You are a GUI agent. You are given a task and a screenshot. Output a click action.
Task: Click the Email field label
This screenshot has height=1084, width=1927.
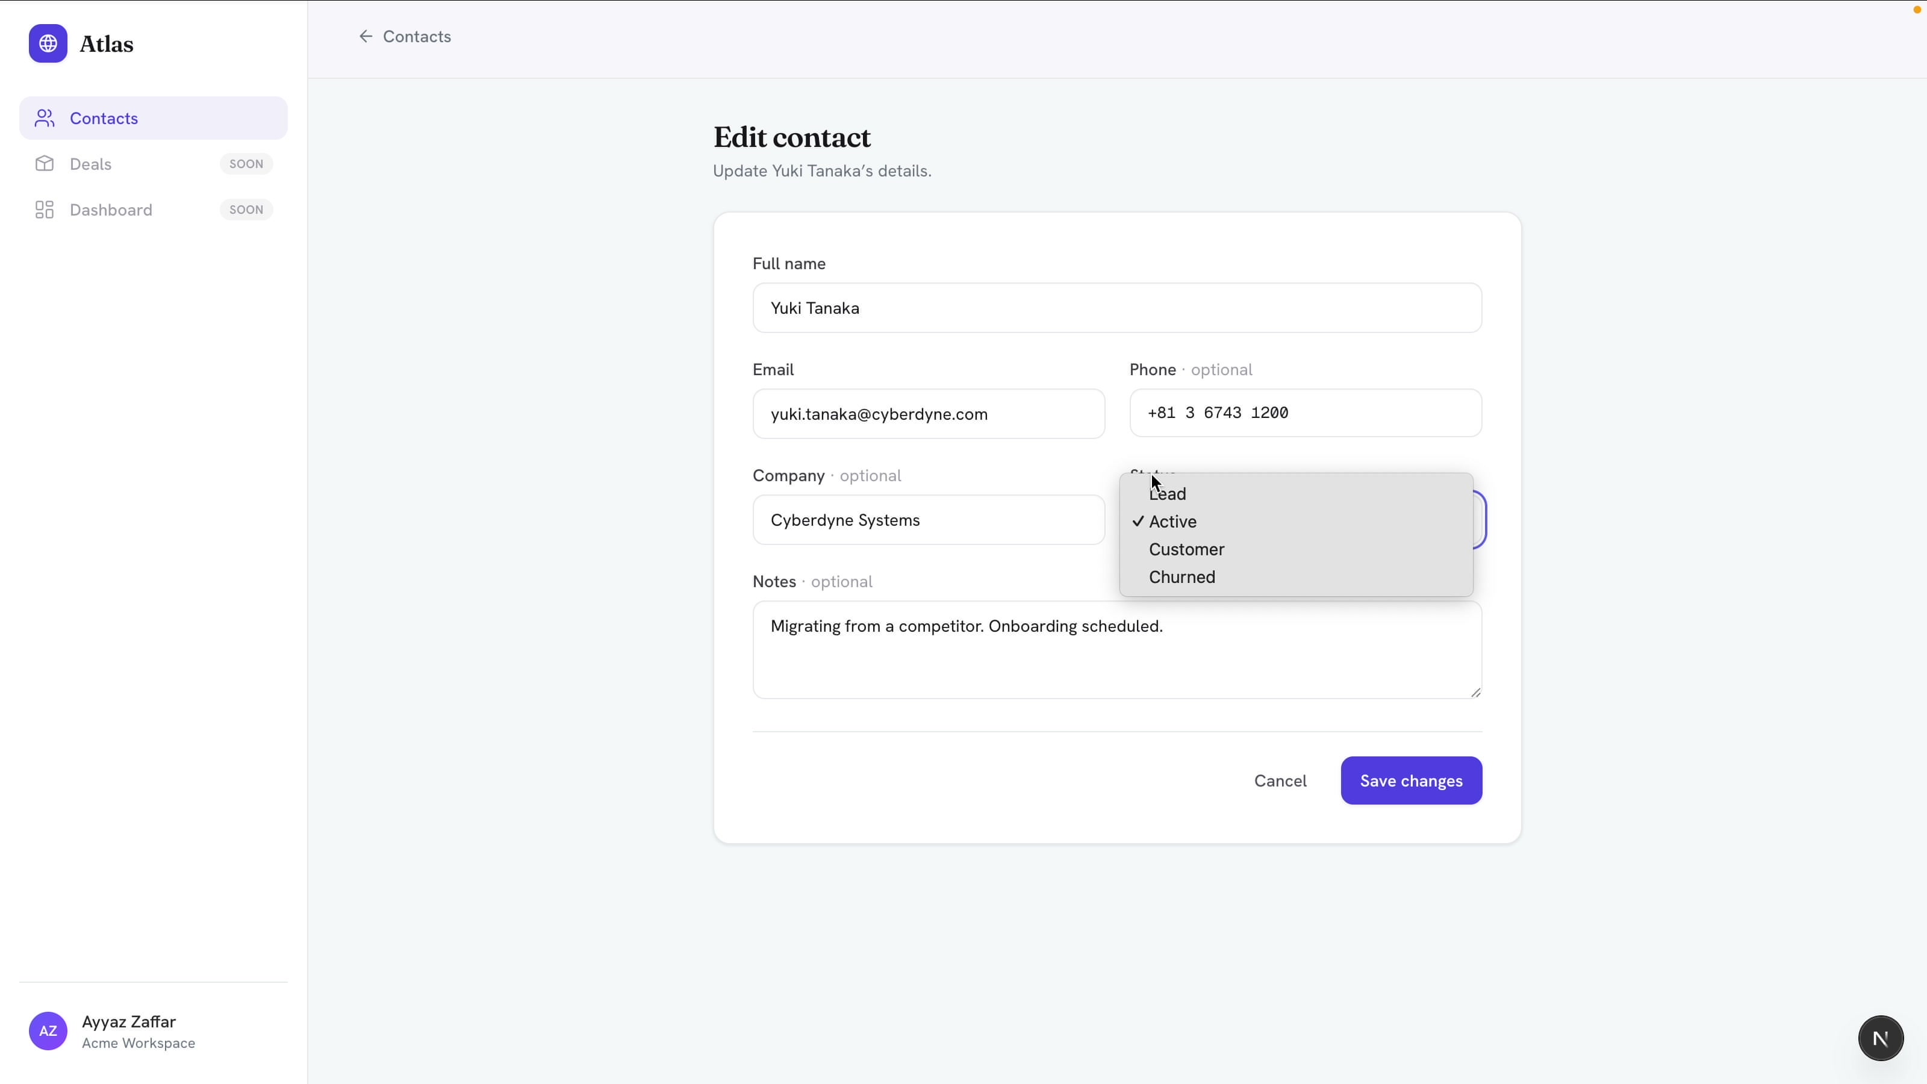pyautogui.click(x=773, y=370)
